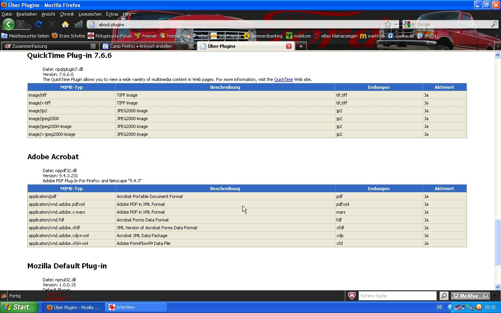Open the Pickuptrucks-Forum bookmark
Screen dimensions: 501x313
(110, 36)
